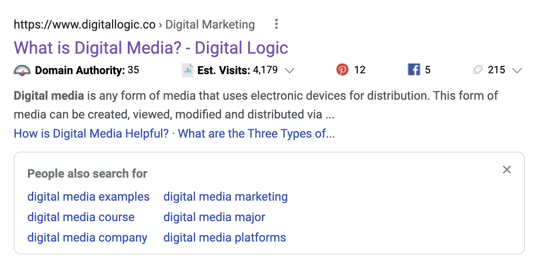Viewport: 535px width, 265px height.
Task: Click the backlinks compass icon showing 215
Action: tap(477, 69)
